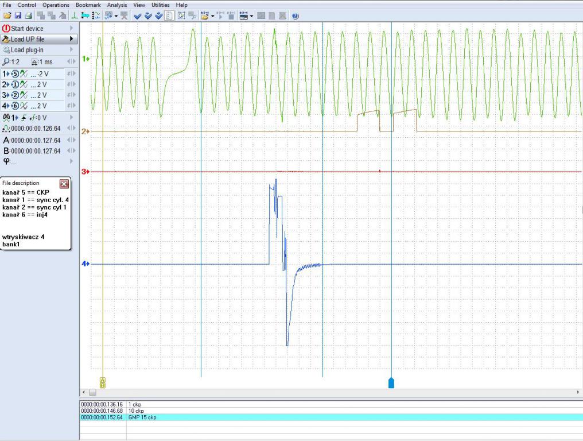
Task: Expand the Load UP file submenu arrow
Action: click(x=71, y=40)
